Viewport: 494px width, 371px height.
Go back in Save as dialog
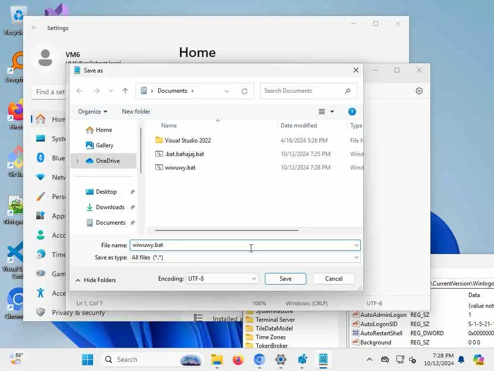click(80, 91)
